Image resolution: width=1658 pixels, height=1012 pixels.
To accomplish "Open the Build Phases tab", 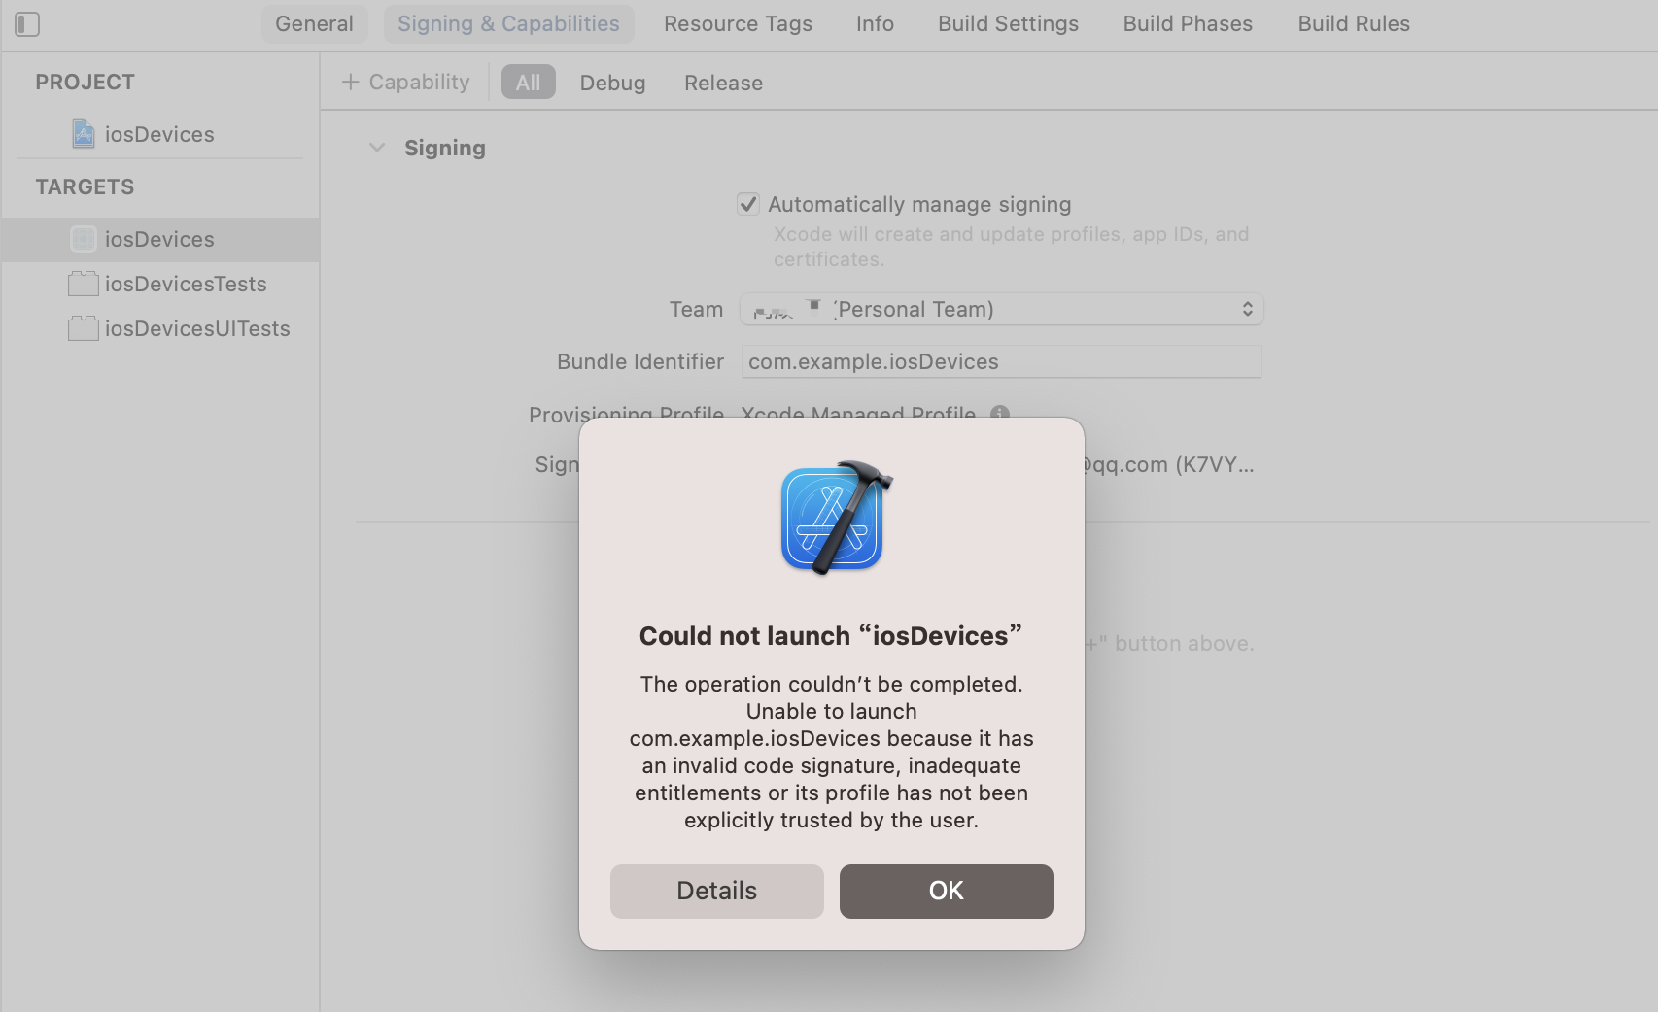I will click(x=1188, y=23).
